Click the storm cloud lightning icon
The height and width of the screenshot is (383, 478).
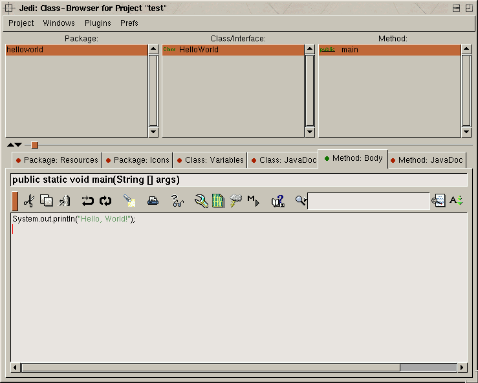235,201
